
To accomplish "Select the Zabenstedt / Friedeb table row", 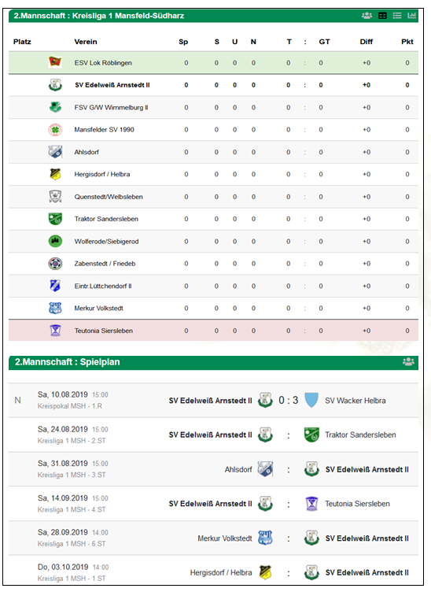I will (x=213, y=264).
